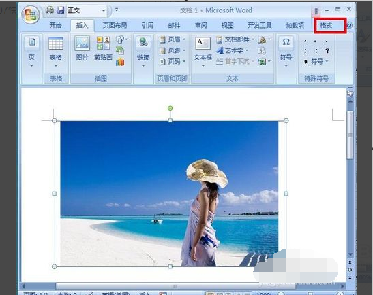
Task: Click the top-middle sizing handle of the picture
Action: click(170, 121)
